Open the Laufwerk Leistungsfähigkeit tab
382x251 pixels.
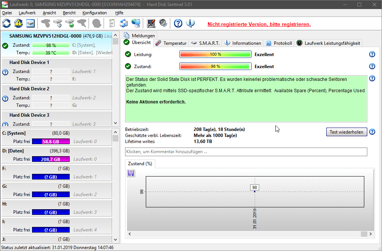[x=329, y=43]
